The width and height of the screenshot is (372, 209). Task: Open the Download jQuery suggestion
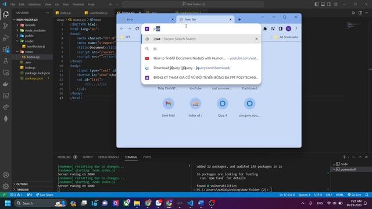tap(201, 68)
